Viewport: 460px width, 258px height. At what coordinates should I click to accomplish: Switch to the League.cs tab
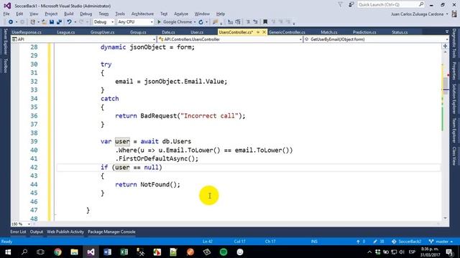click(66, 32)
